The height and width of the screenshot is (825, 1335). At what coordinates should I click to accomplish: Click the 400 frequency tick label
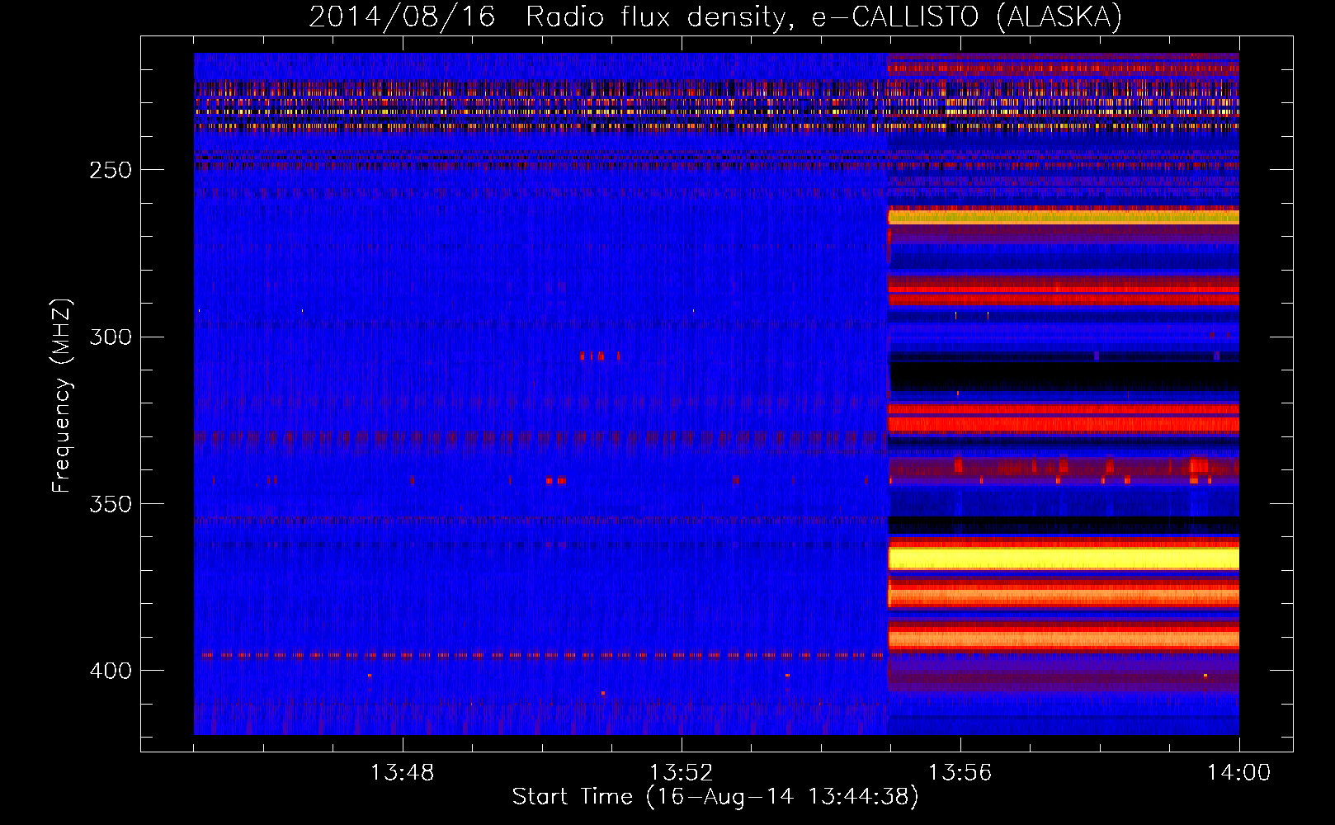(110, 671)
